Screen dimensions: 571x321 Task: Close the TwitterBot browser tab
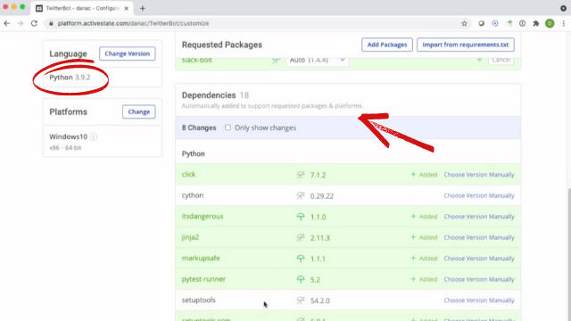coord(127,8)
